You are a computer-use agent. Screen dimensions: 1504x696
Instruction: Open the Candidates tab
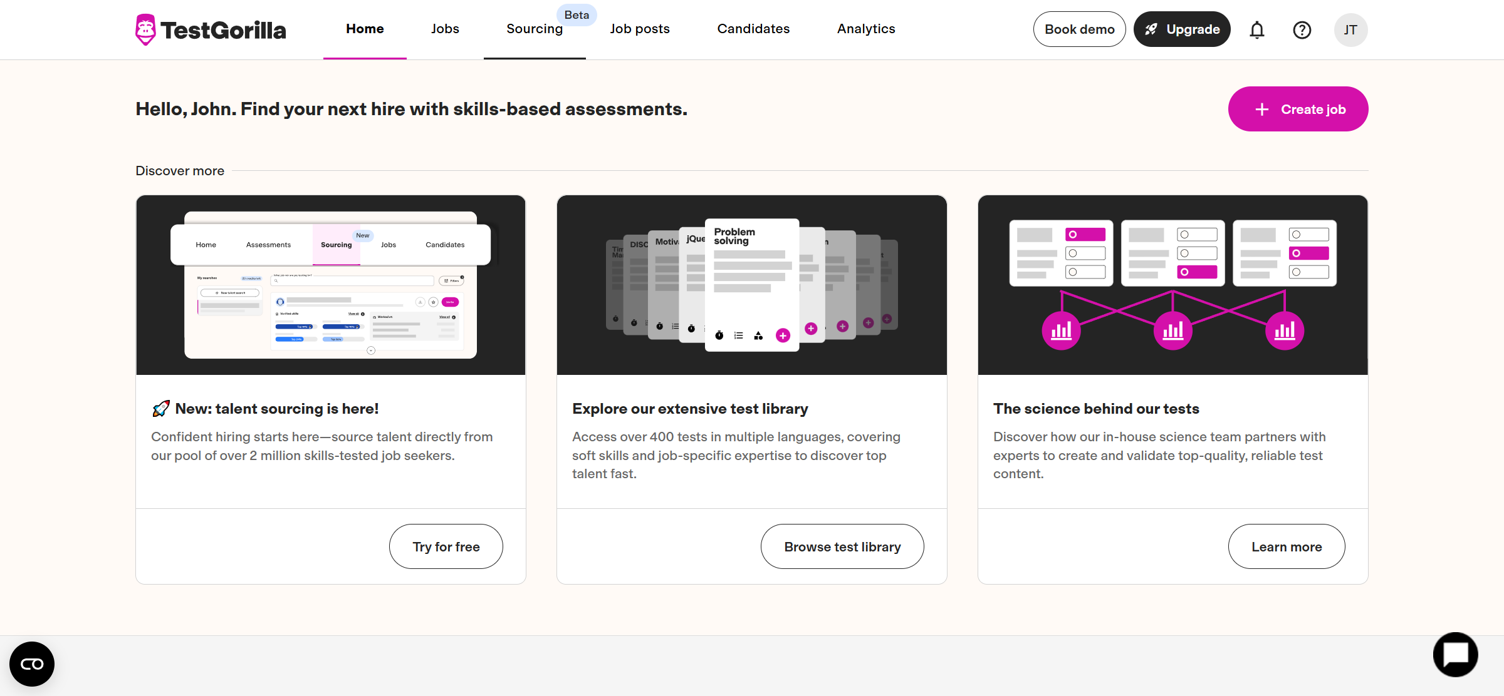[753, 29]
